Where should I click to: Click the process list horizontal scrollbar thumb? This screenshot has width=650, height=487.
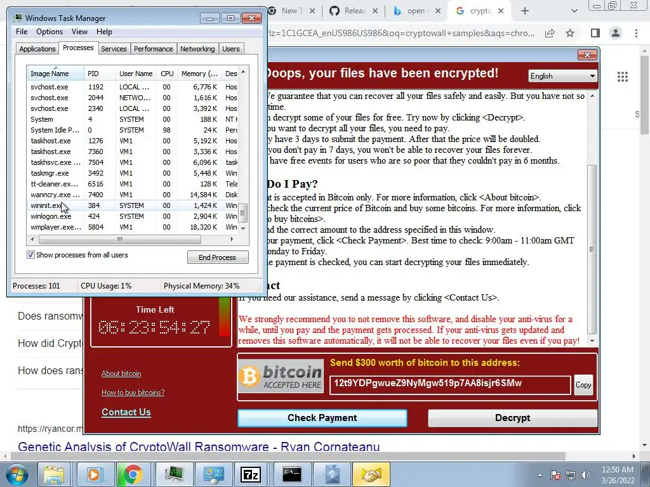(120, 239)
